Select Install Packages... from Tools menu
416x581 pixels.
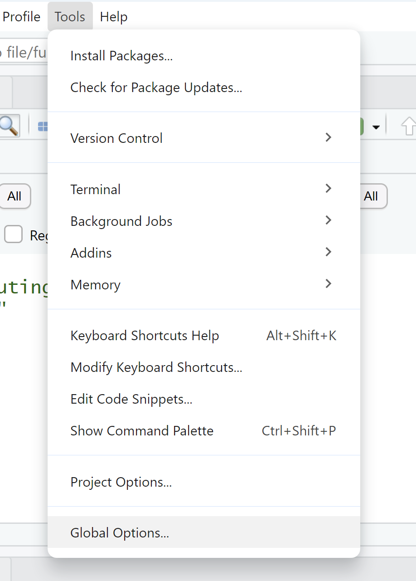pos(121,56)
